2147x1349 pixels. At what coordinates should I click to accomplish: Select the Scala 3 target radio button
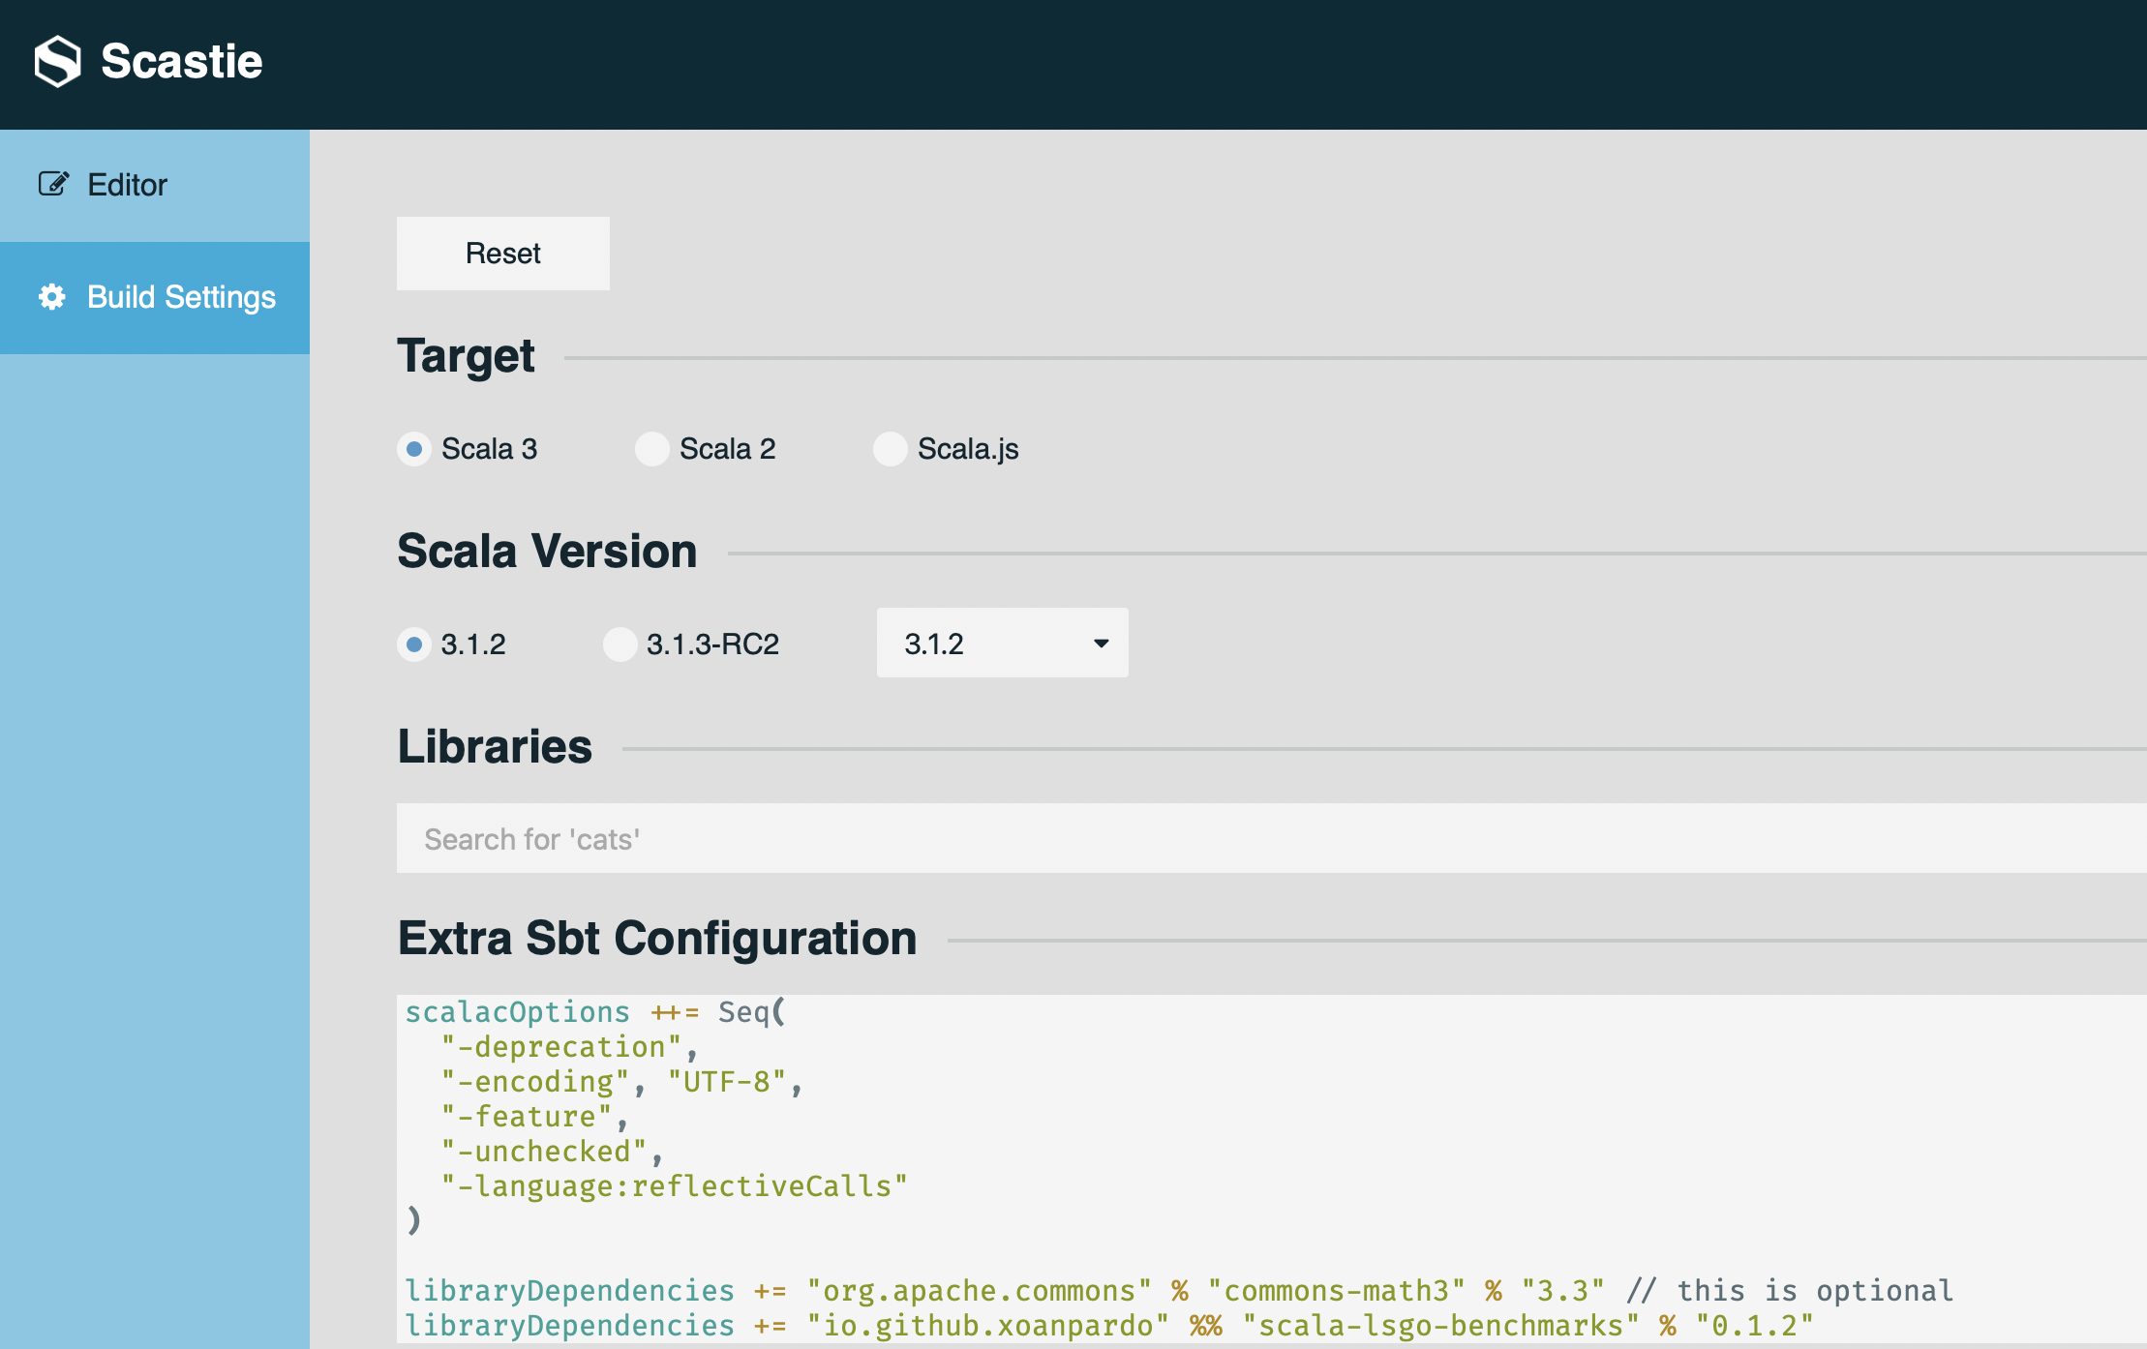pos(414,449)
